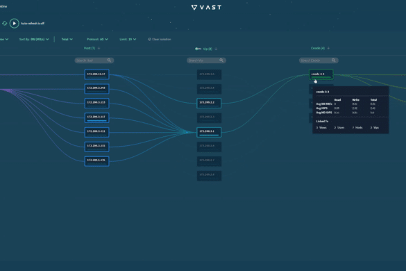Click the sort arrow next to Vip
The width and height of the screenshot is (406, 271).
tap(216, 49)
